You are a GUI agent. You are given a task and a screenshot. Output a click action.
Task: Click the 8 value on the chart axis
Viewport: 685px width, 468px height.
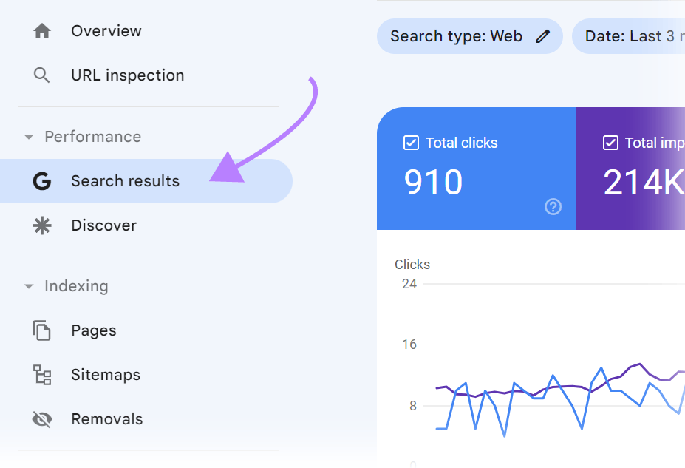coord(413,406)
